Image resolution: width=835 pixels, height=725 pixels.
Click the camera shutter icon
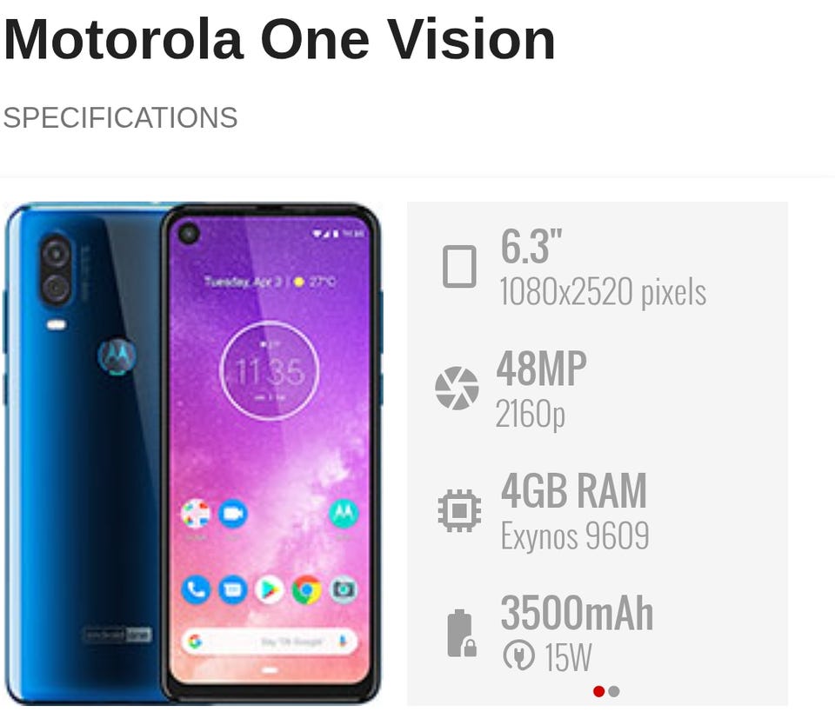[x=457, y=388]
